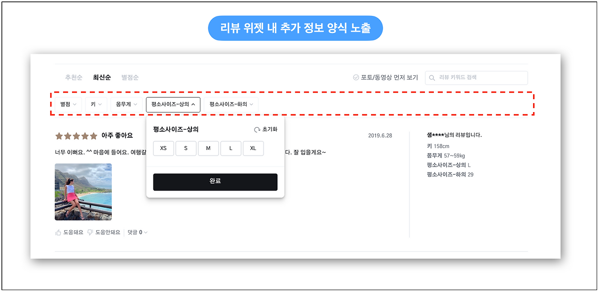Click the magnifier icon in the review search box
This screenshot has width=599, height=292.
(432, 78)
